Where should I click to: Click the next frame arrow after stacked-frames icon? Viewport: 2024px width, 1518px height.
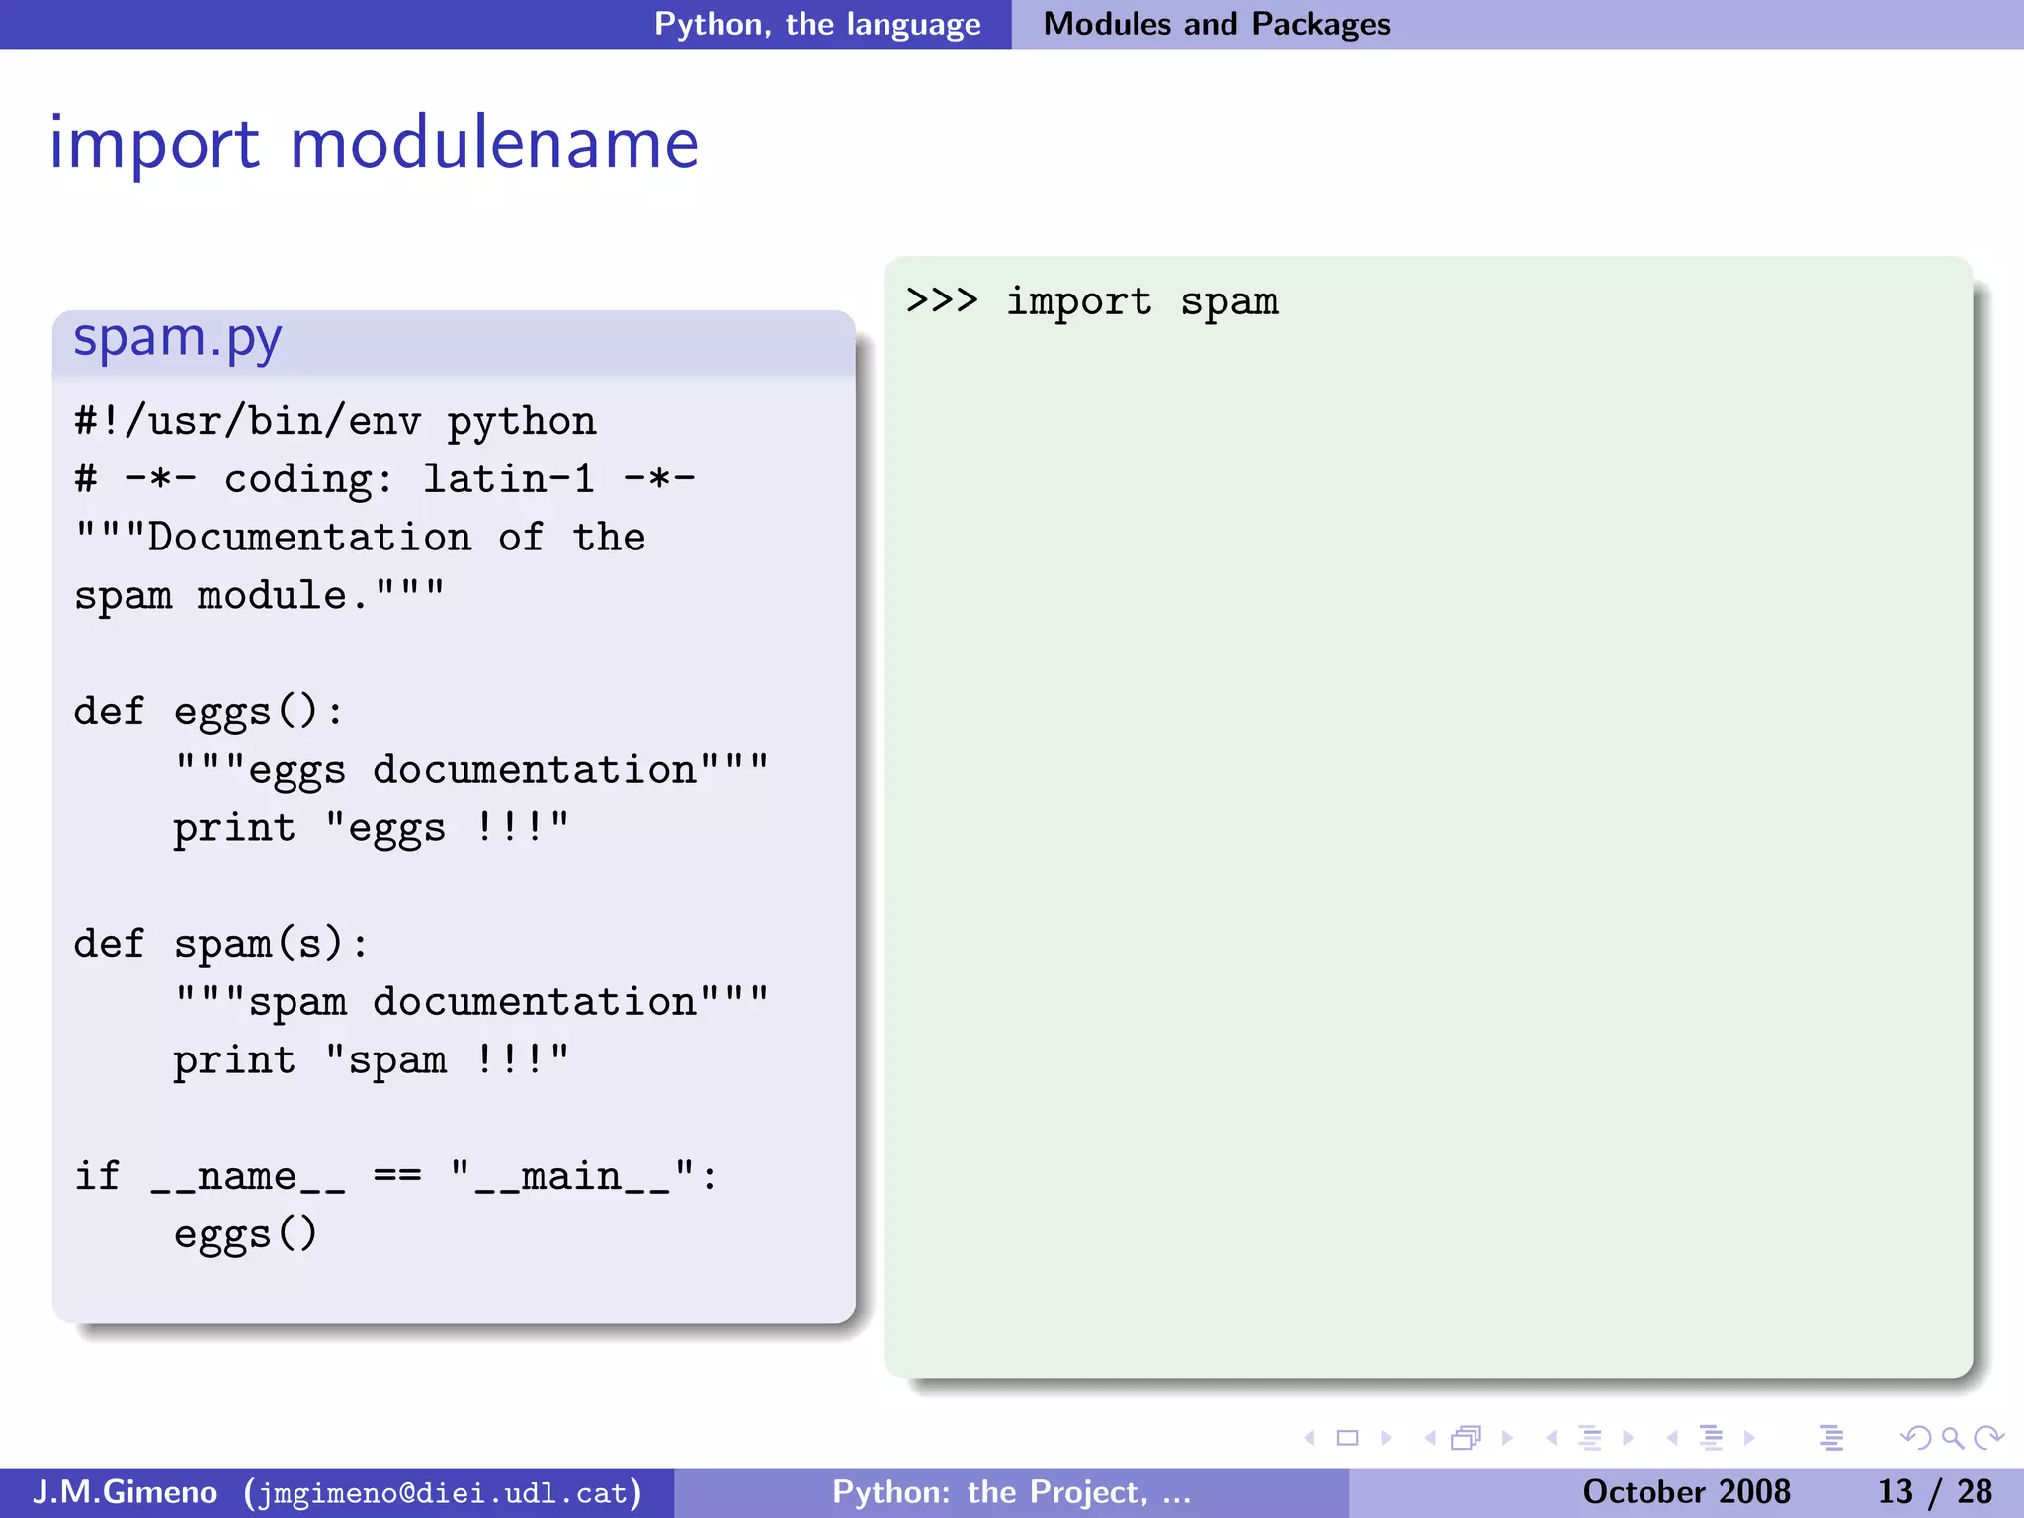(x=1507, y=1438)
